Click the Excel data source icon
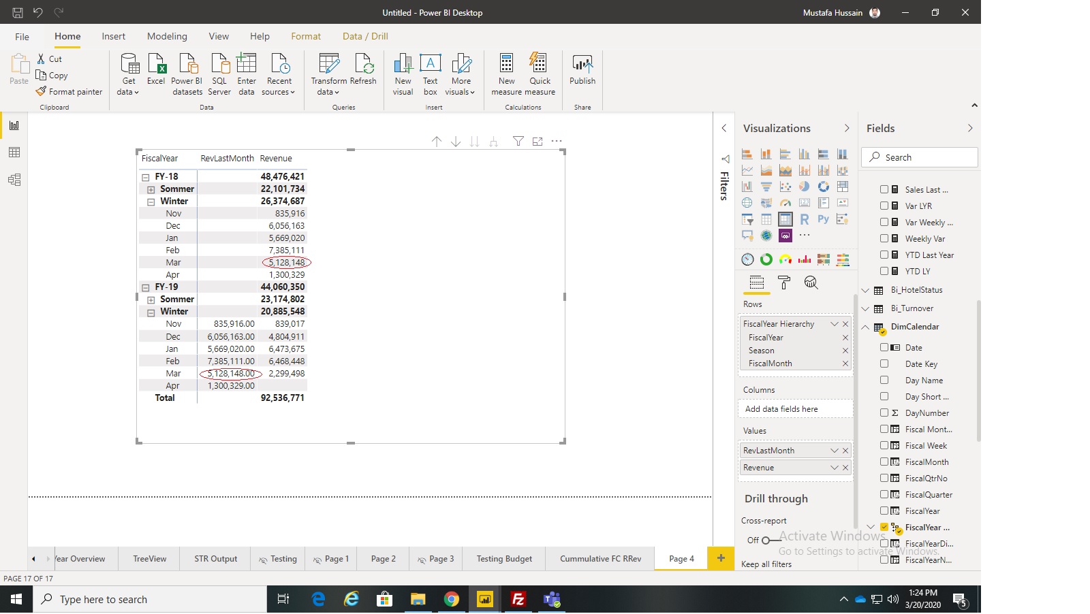This screenshot has height=614, width=1090. tap(156, 69)
